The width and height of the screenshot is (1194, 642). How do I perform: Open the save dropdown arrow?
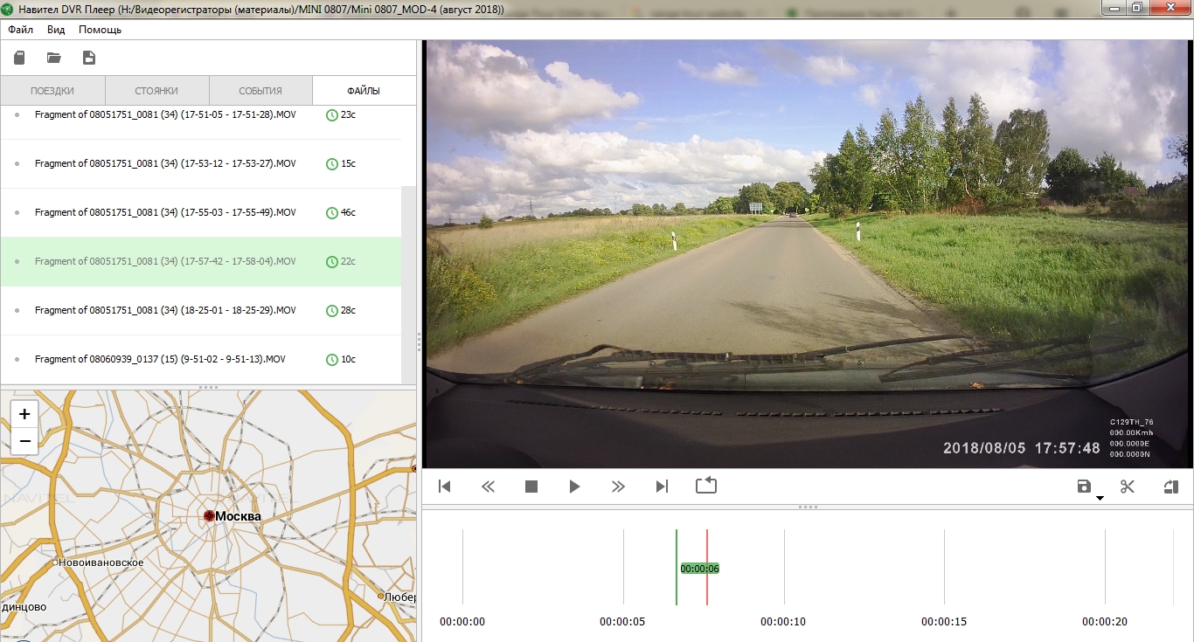(x=1100, y=498)
